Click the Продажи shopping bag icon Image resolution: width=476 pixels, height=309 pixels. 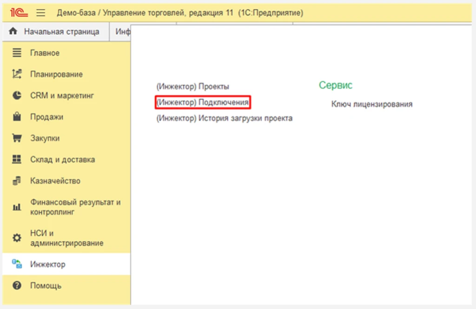[x=17, y=117]
